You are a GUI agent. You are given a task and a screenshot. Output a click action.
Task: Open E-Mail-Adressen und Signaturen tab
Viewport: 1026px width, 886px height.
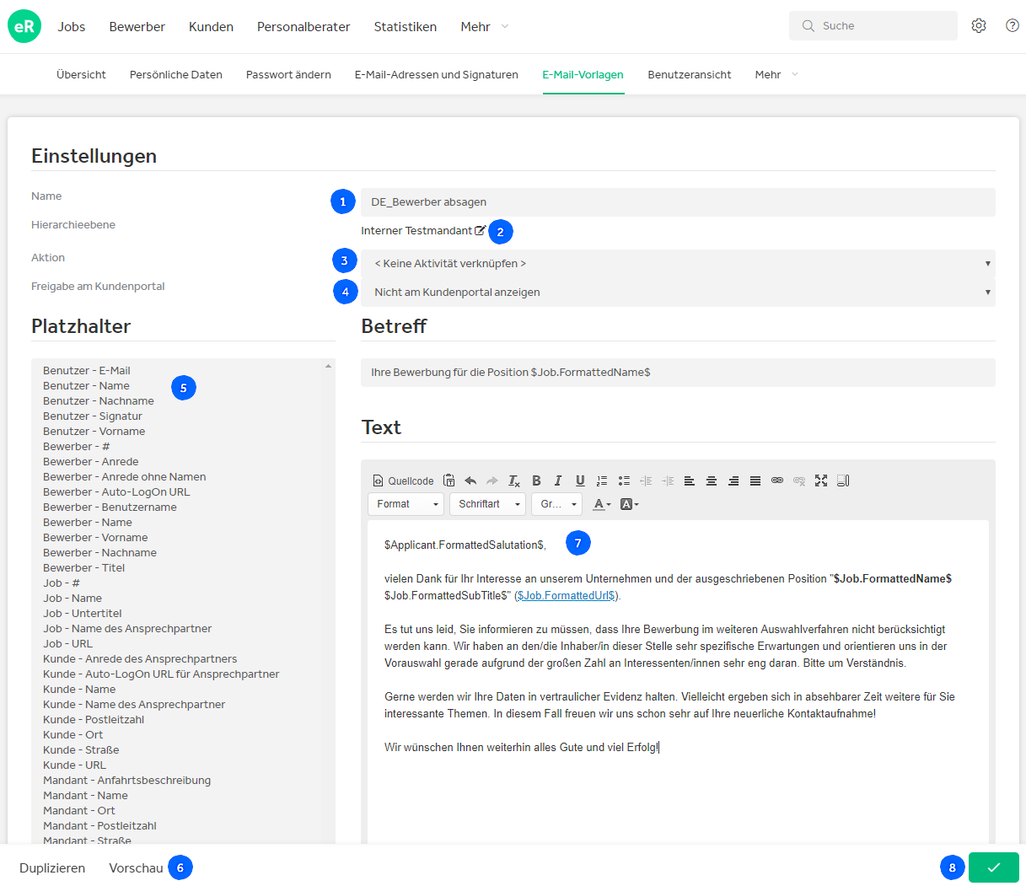[x=437, y=74]
